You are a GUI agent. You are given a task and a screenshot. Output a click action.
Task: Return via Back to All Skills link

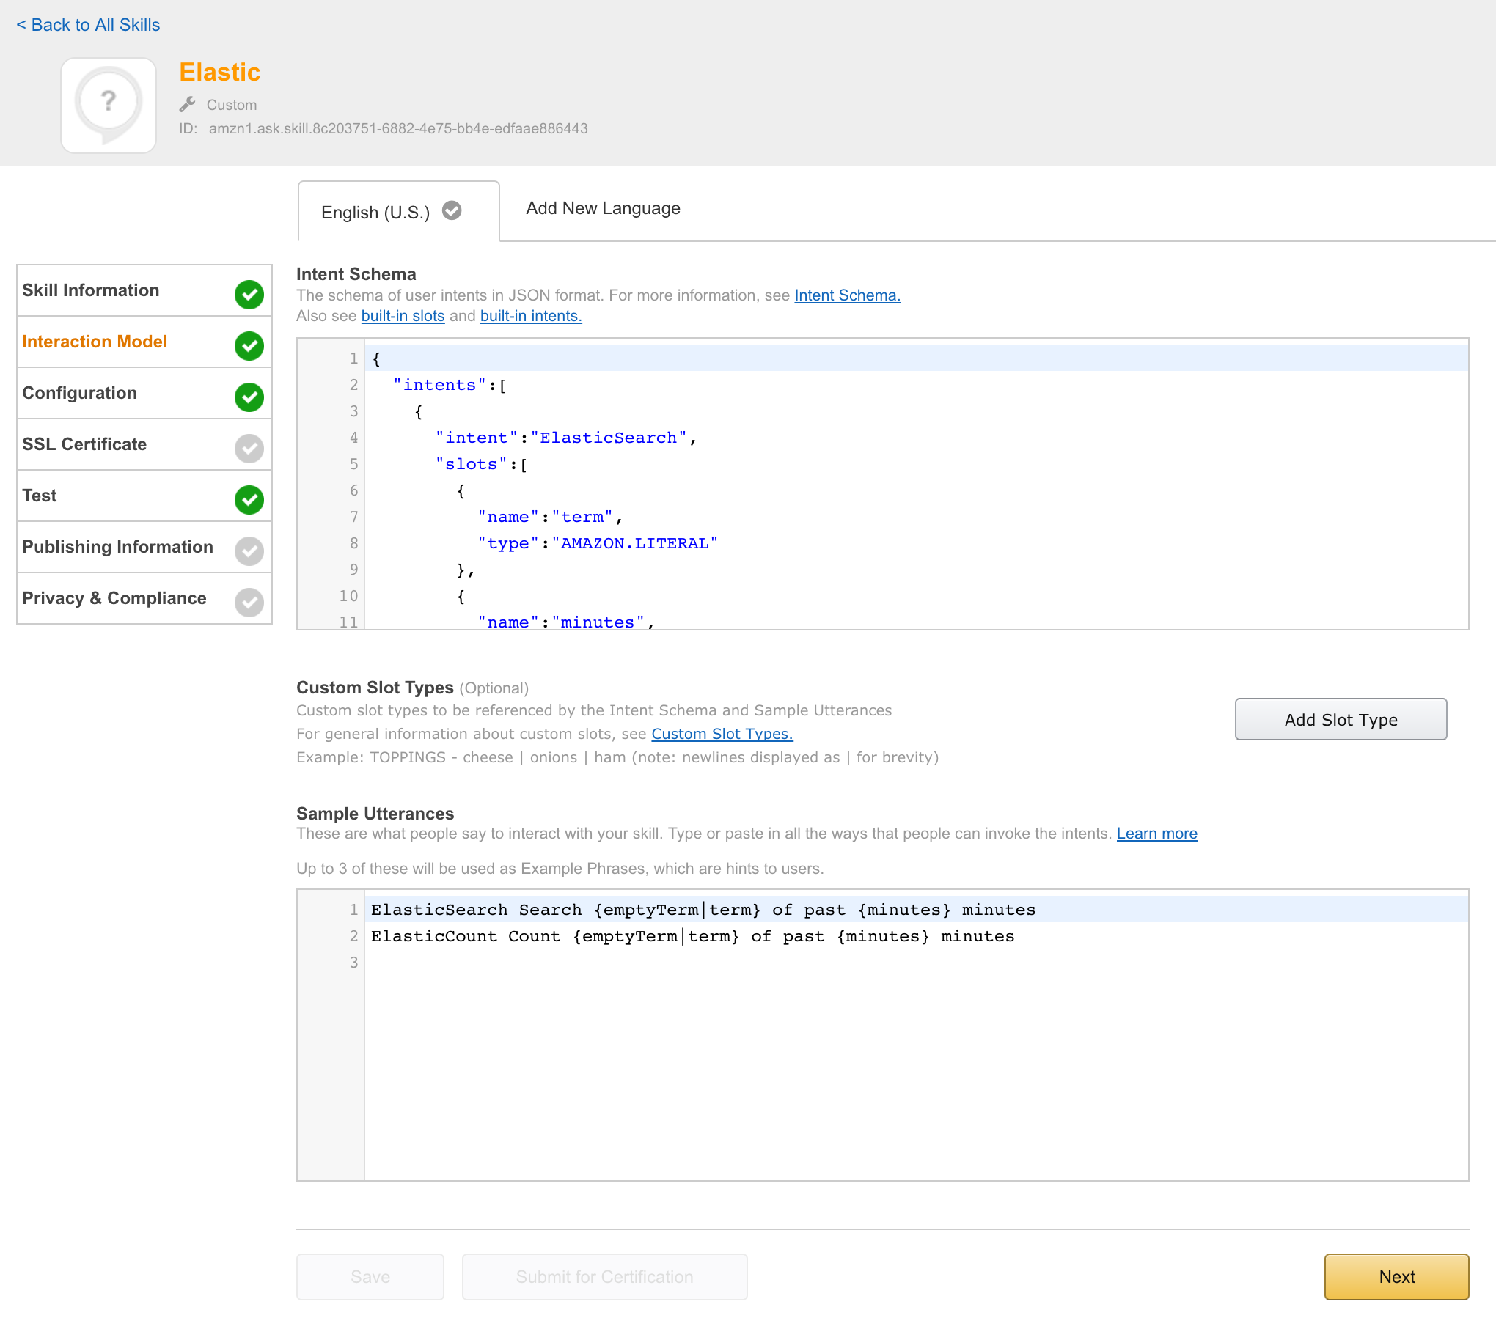88,25
